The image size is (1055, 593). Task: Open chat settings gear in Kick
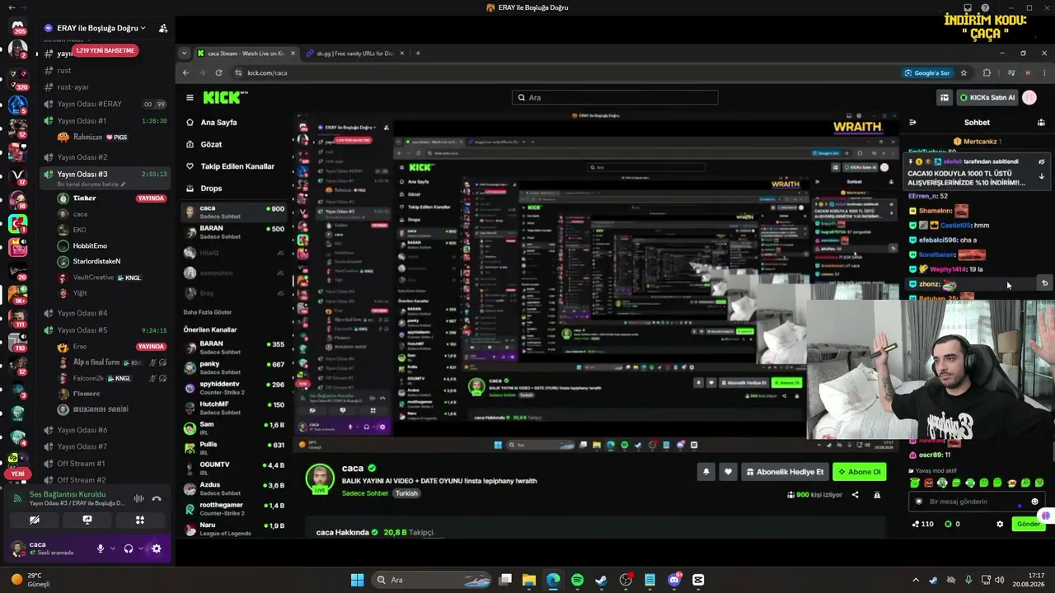(1000, 524)
